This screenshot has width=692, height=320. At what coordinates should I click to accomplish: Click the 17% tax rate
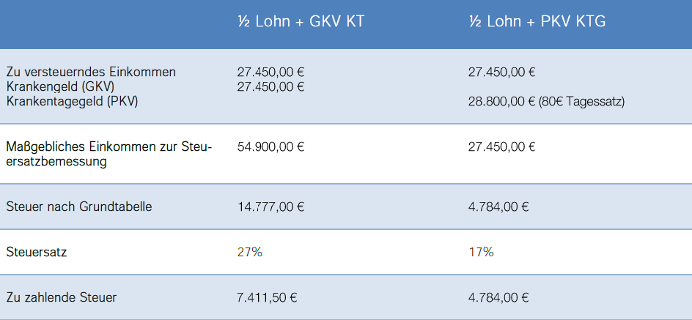tap(481, 253)
